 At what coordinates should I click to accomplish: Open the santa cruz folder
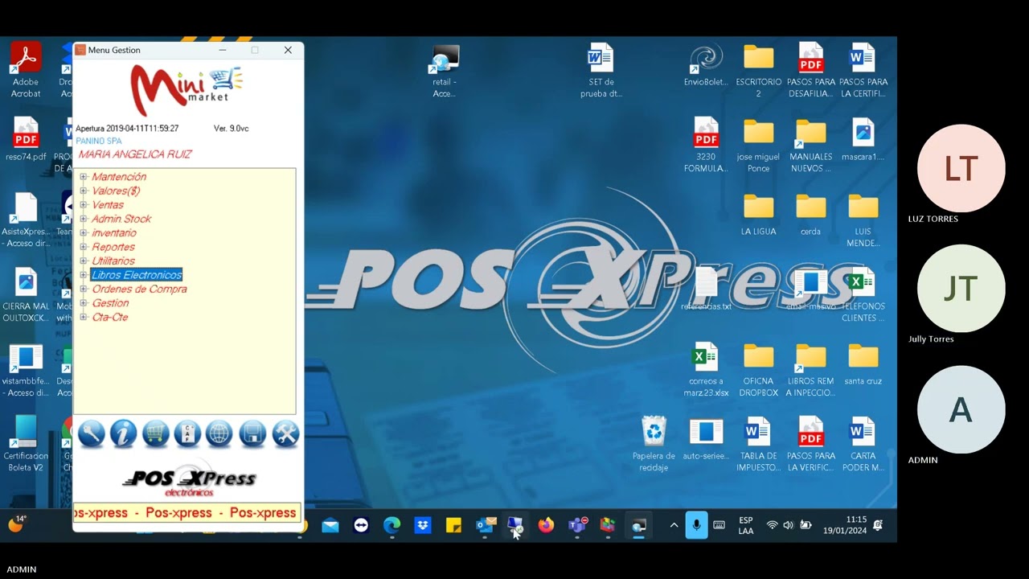tap(863, 364)
